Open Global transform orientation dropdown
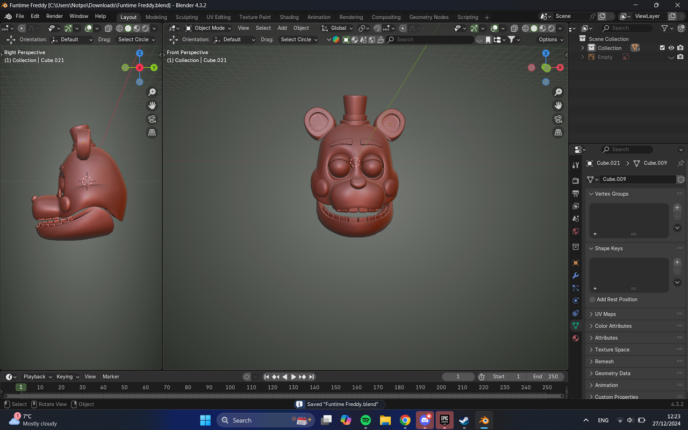This screenshot has height=430, width=688. (x=337, y=28)
